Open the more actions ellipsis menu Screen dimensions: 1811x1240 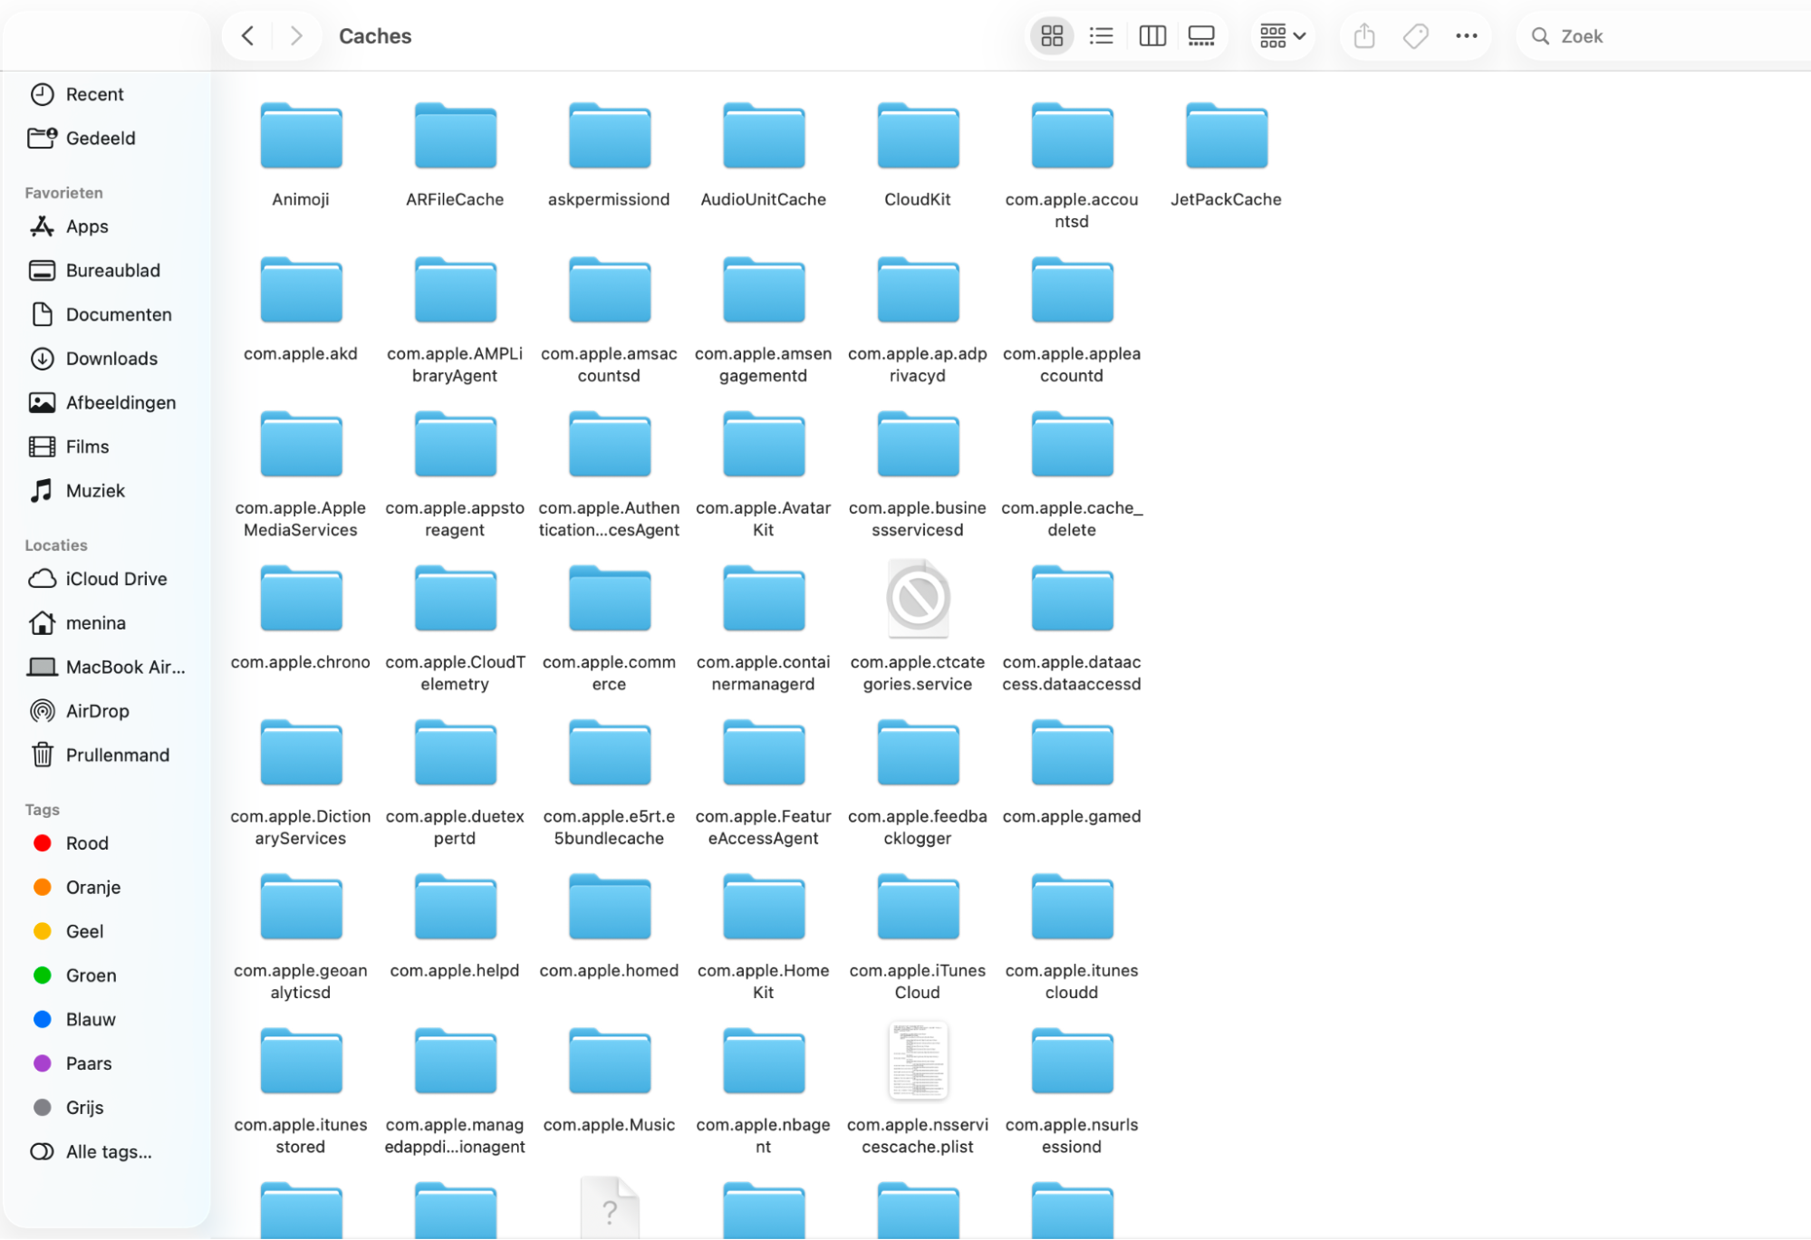1467,36
